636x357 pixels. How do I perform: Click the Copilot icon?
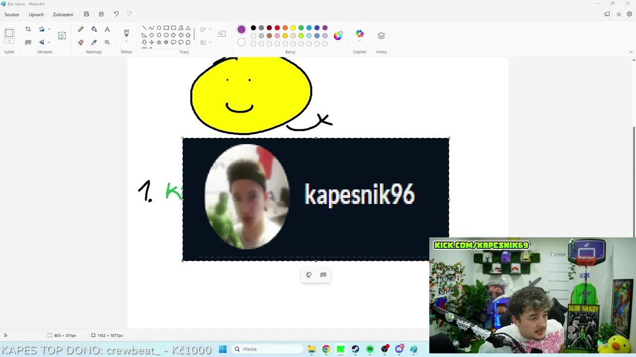[x=360, y=34]
